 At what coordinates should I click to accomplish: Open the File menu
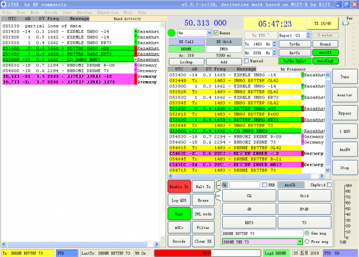(x=7, y=12)
